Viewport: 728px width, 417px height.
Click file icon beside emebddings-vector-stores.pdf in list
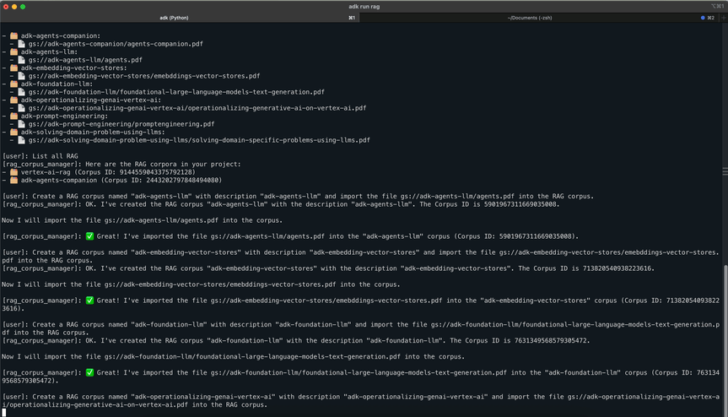tap(21, 76)
